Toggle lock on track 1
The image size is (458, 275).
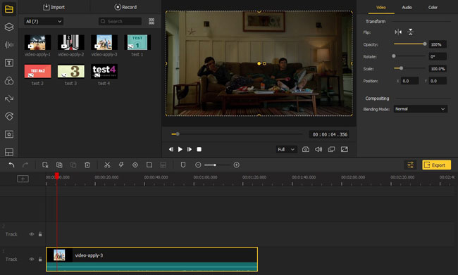pos(40,260)
